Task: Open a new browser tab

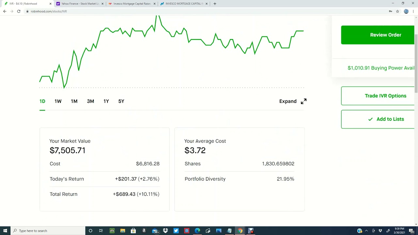Action: (215, 4)
